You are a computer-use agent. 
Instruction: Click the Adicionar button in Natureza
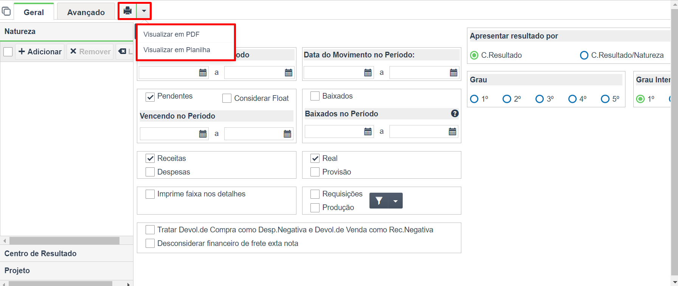[x=40, y=51]
